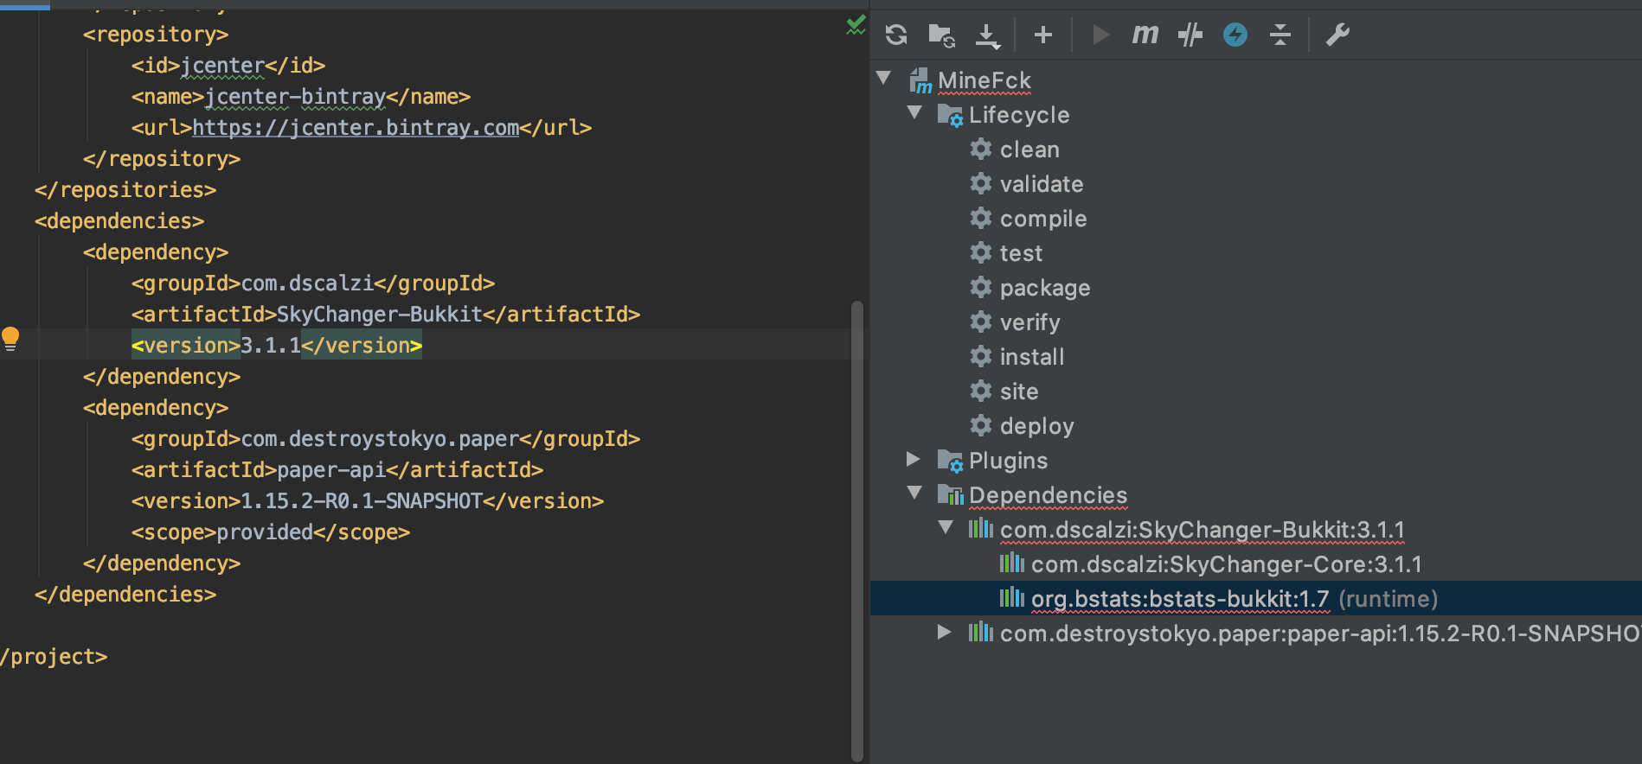Select the deploy lifecycle goal
This screenshot has width=1642, height=764.
point(1036,426)
